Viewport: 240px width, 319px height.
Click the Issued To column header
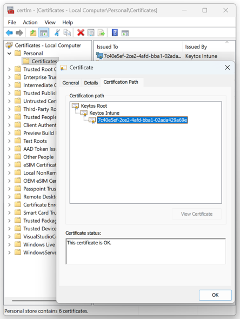pyautogui.click(x=138, y=47)
